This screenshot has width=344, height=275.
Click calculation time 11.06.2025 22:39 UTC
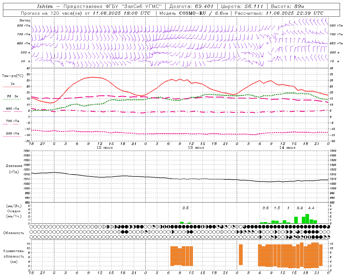click(295, 13)
